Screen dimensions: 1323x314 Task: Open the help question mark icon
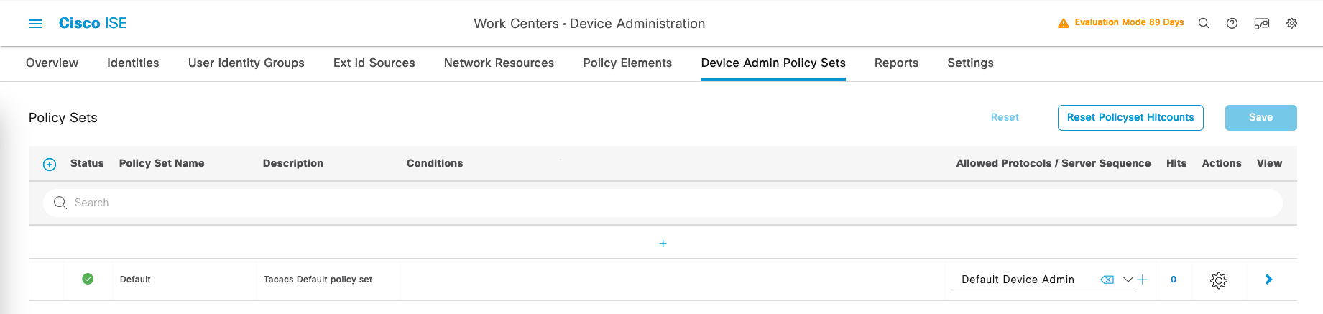pyautogui.click(x=1232, y=24)
